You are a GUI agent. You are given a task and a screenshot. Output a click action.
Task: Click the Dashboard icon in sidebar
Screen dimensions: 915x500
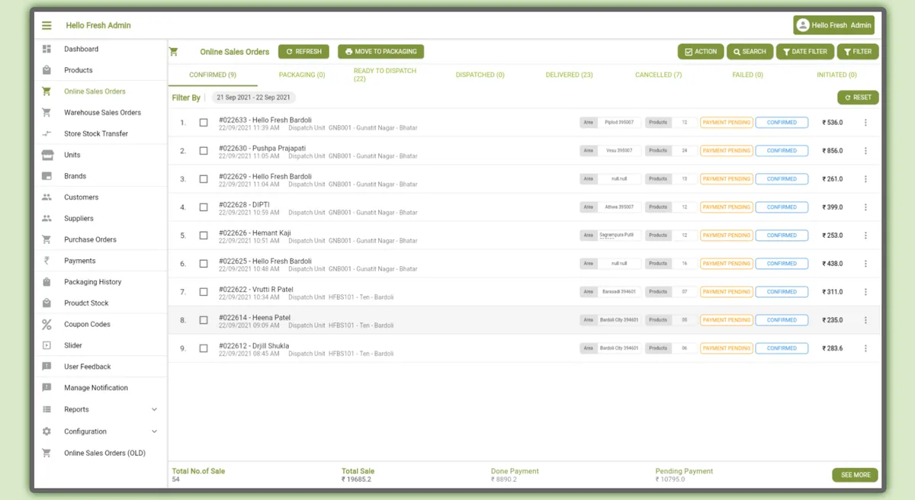pos(47,49)
